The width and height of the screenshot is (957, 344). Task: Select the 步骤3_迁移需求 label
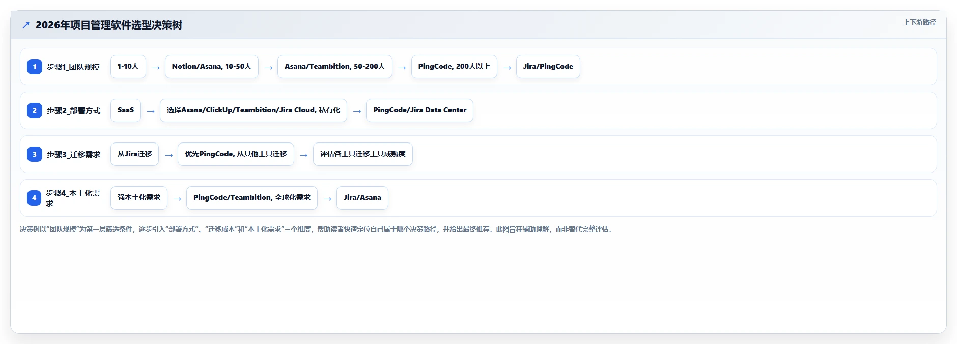coord(74,154)
